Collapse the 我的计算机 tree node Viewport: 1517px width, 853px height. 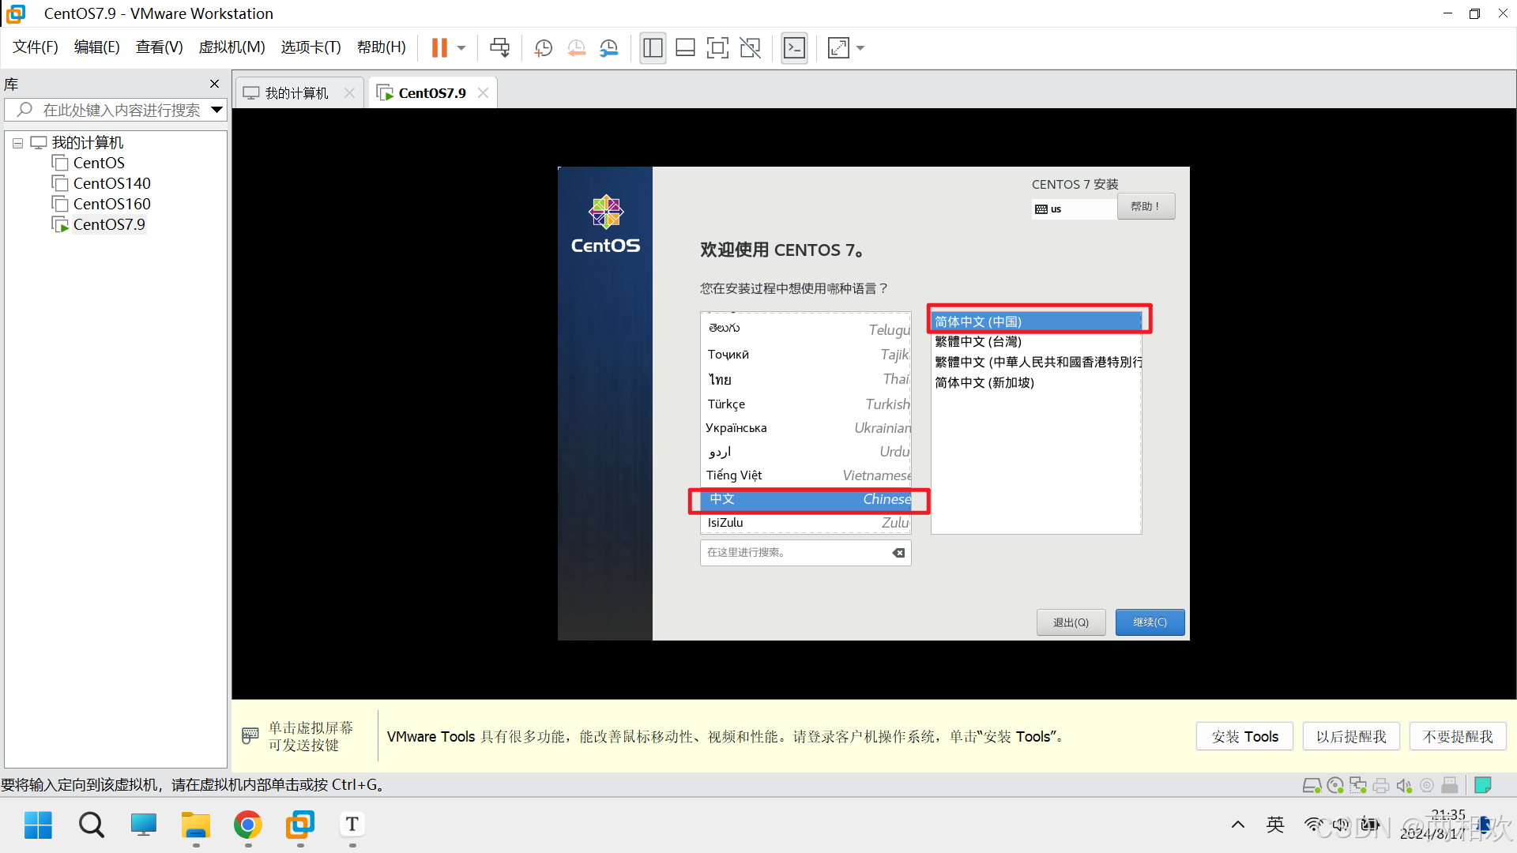(x=17, y=143)
